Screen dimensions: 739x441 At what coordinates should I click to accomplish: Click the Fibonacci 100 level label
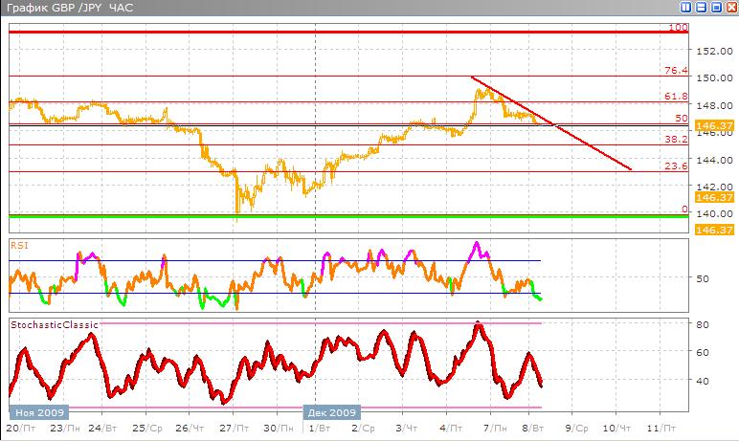[678, 28]
